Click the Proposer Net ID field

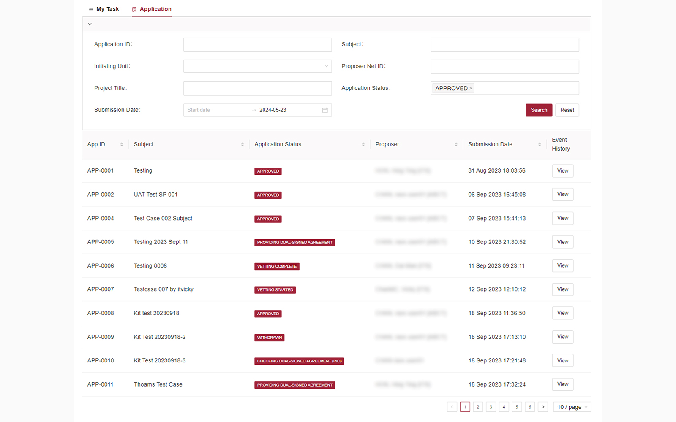(504, 66)
